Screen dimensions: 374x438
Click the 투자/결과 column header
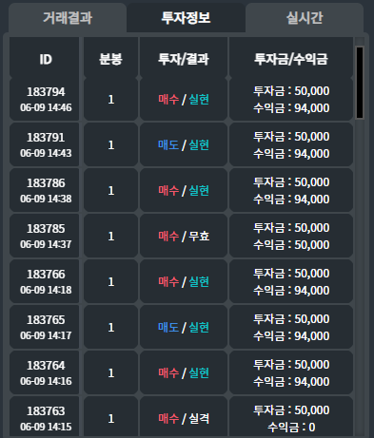(184, 59)
